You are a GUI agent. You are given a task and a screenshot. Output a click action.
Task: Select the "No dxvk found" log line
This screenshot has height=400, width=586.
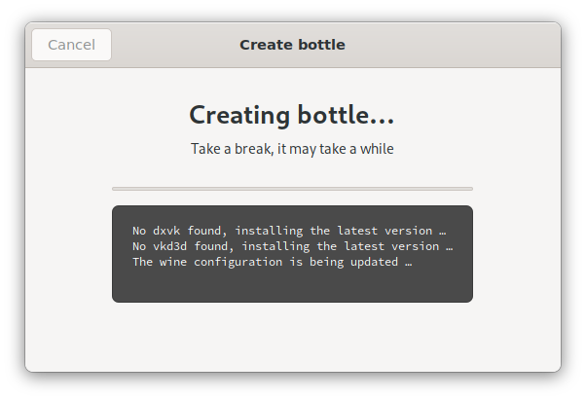coord(289,231)
